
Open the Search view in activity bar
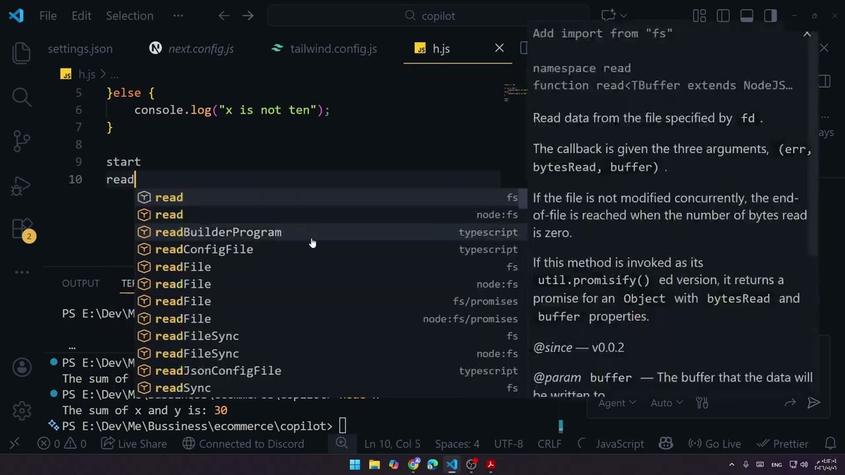pyautogui.click(x=22, y=97)
